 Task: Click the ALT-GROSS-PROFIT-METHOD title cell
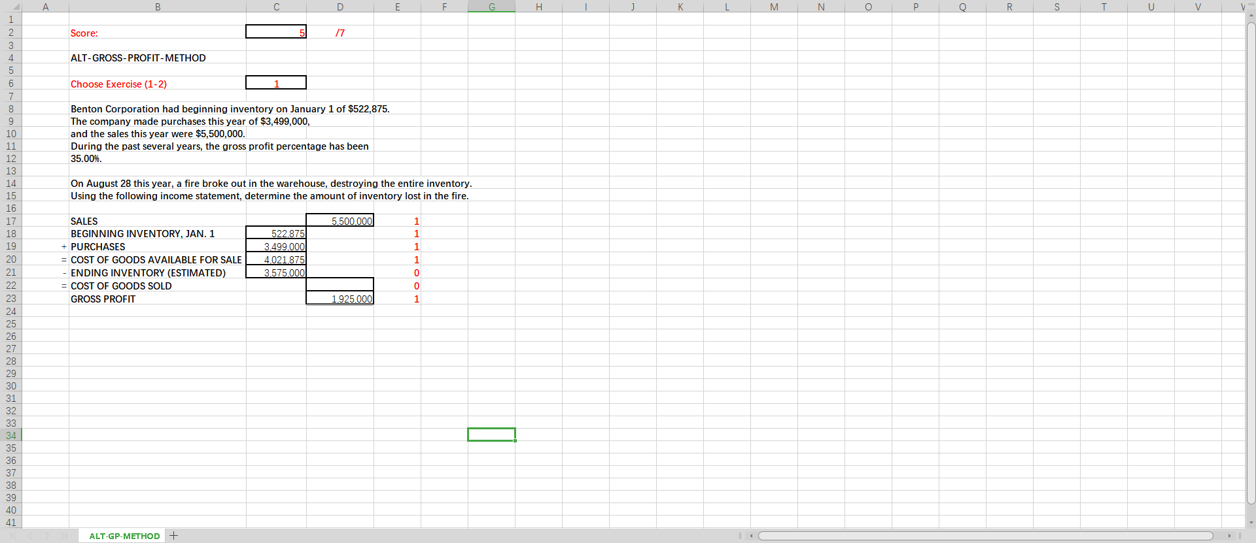[x=138, y=58]
